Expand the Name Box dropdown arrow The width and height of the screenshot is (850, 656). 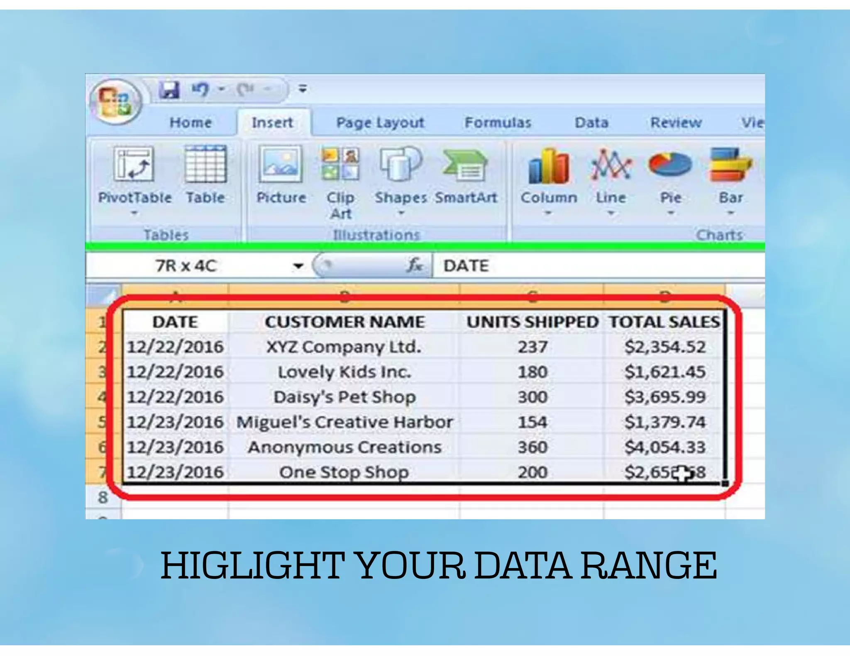tap(298, 266)
